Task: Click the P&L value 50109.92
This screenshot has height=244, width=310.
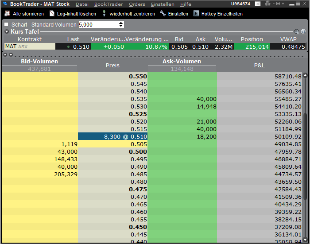Action: [288, 137]
